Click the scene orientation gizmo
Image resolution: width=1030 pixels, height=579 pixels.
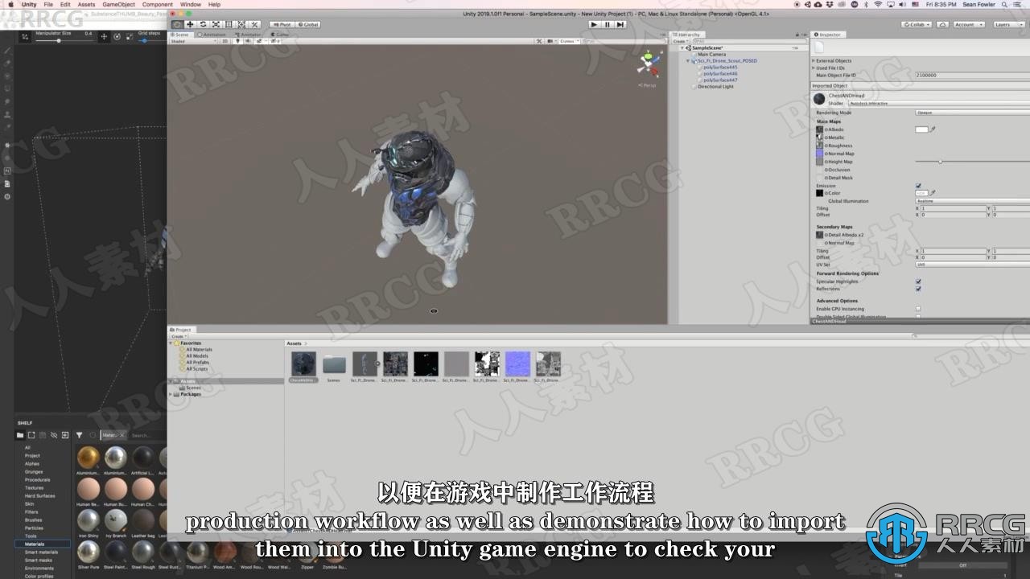[x=646, y=63]
